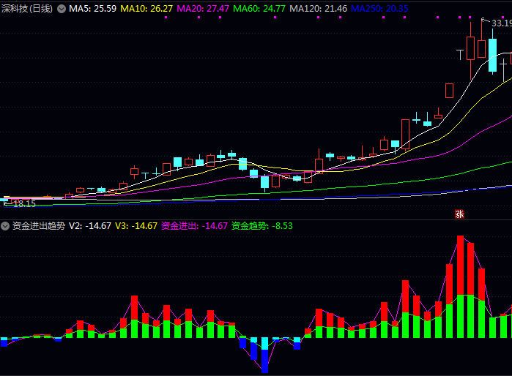The image size is (512, 376).
Task: Open the 资金进出趋势 indicator dropdown arrow
Action: (x=5, y=226)
